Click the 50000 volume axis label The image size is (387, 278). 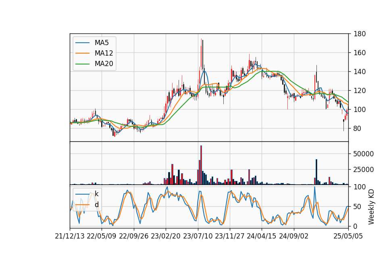(x=363, y=154)
